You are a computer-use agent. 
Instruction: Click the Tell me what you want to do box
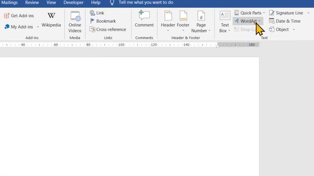pyautogui.click(x=146, y=2)
